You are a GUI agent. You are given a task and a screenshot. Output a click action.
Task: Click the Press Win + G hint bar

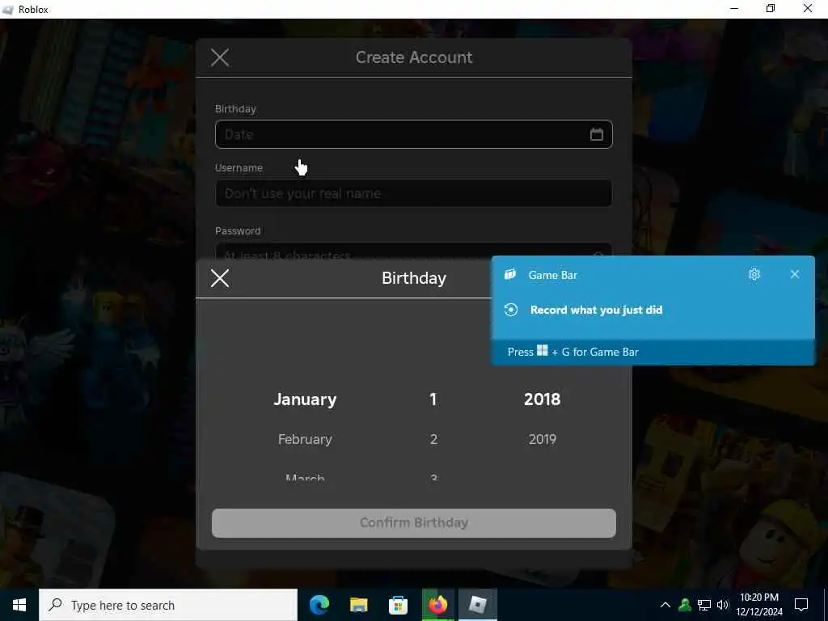point(653,352)
